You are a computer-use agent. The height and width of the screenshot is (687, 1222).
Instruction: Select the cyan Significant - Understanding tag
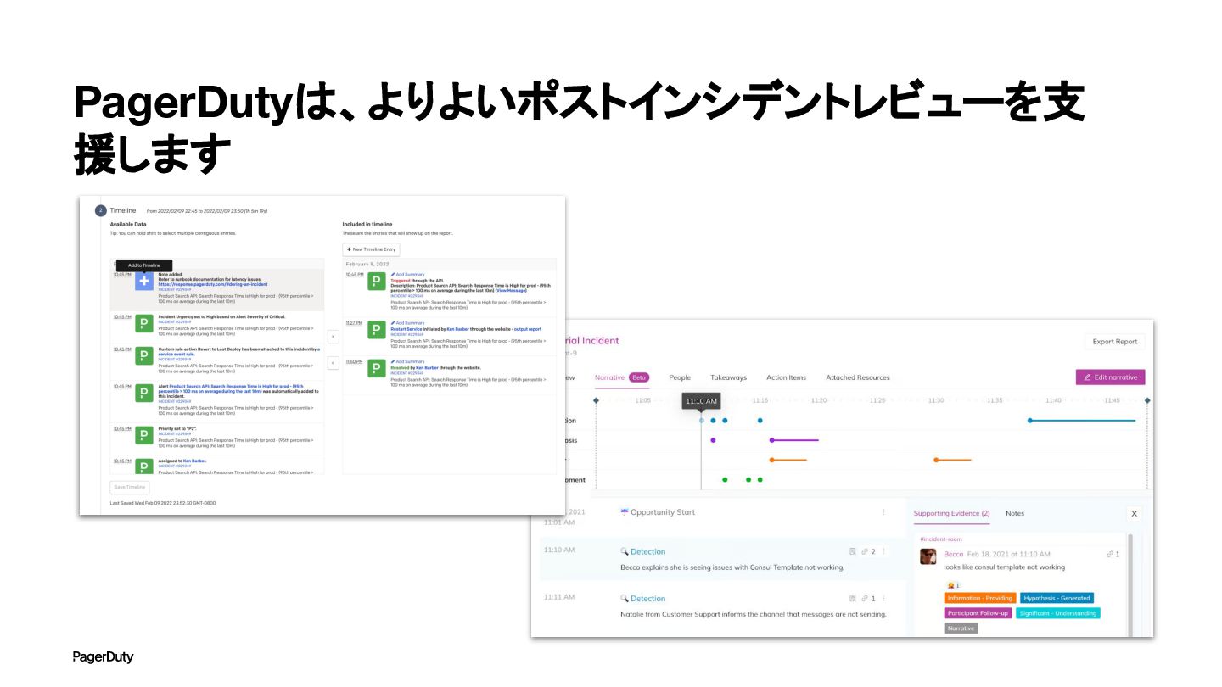1058,612
